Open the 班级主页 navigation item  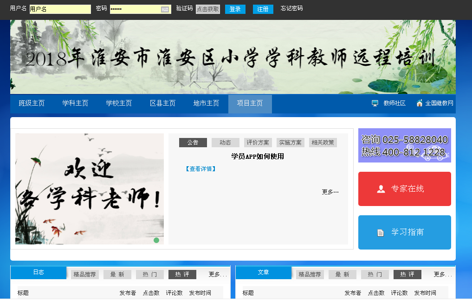pos(32,103)
